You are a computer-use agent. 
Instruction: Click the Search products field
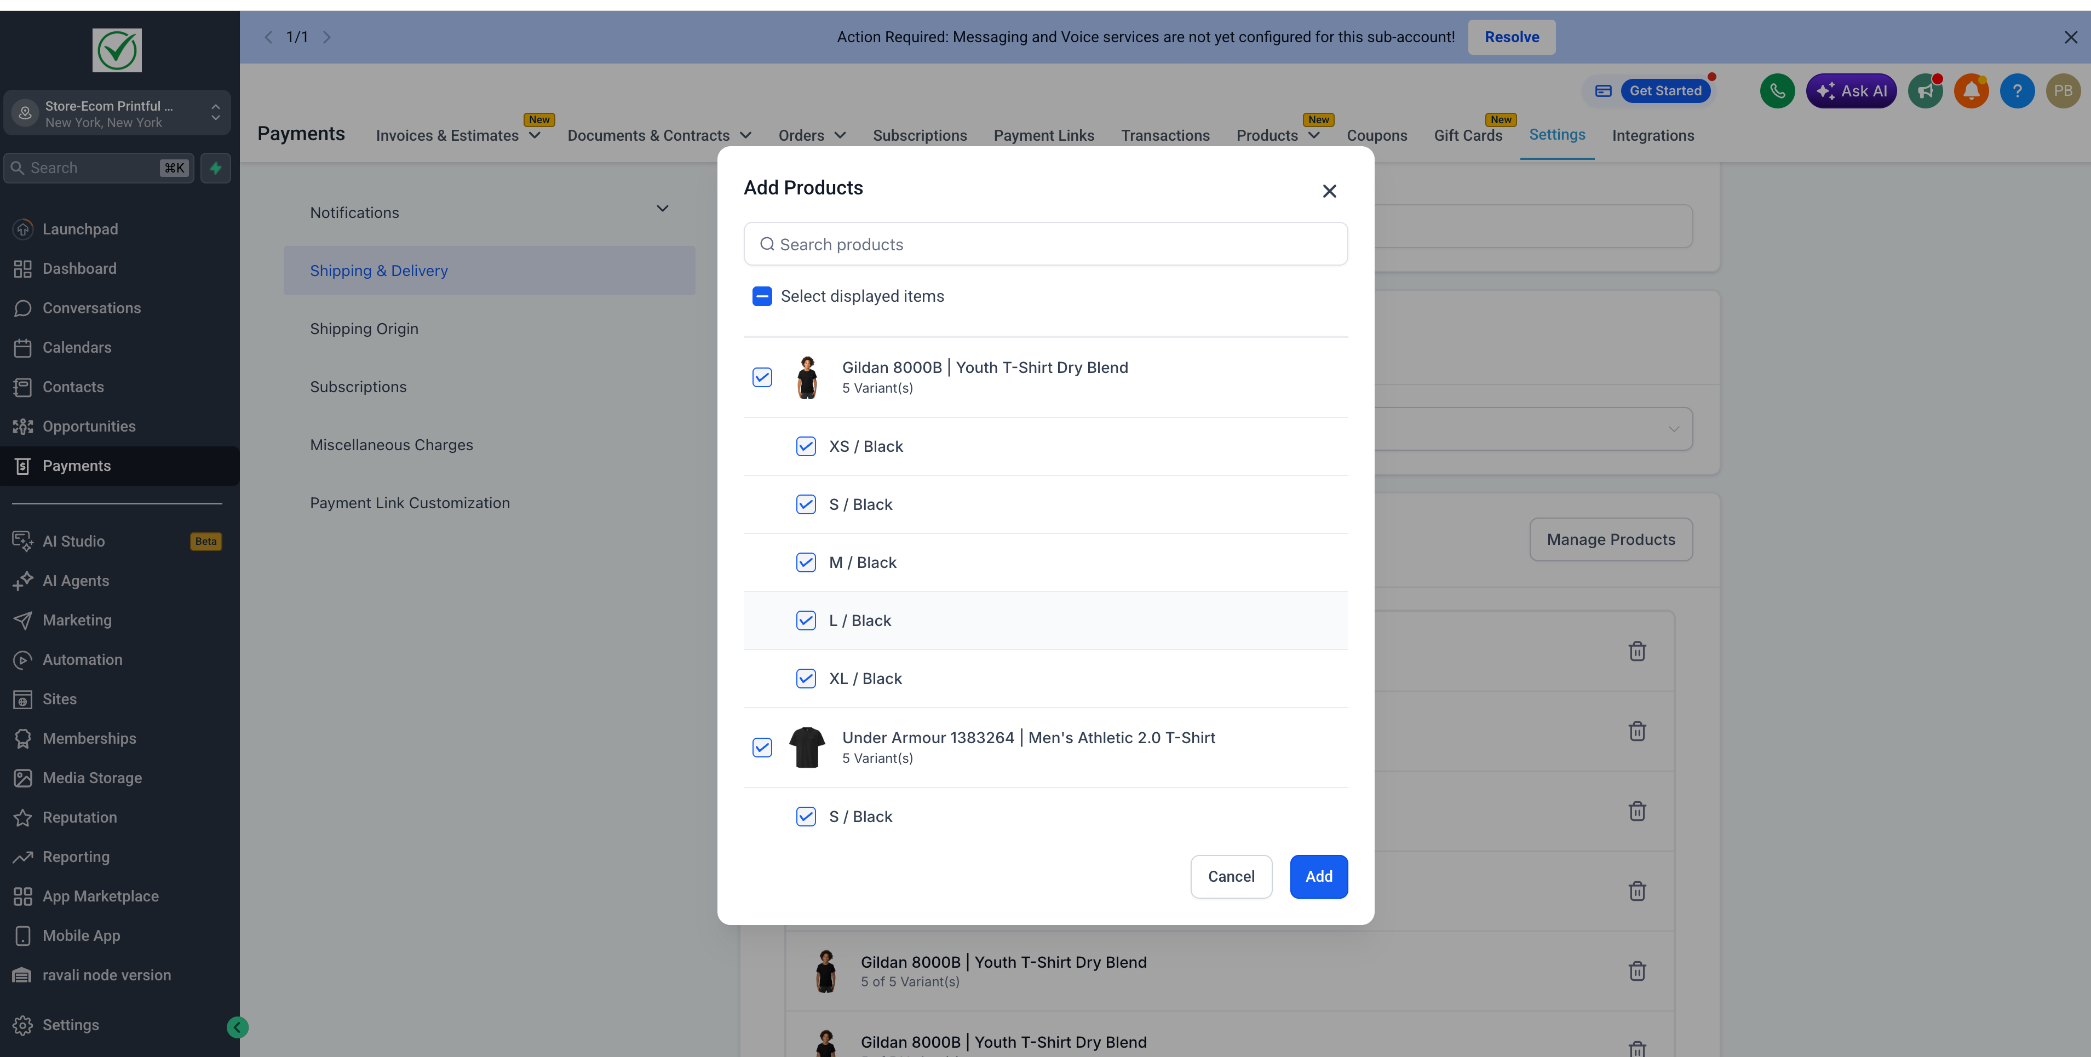pos(1045,244)
